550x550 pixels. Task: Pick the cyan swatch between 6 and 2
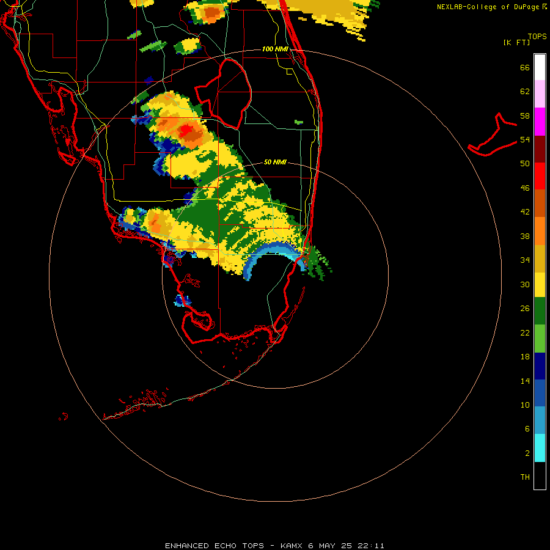[x=540, y=448]
